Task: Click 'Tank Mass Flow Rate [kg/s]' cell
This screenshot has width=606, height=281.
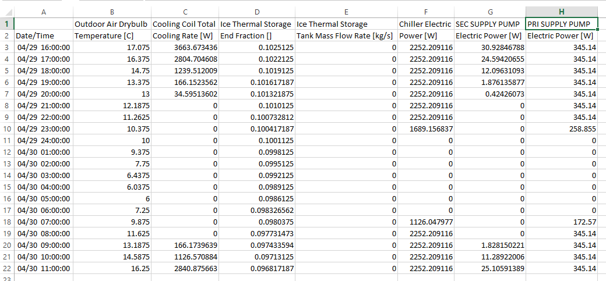Action: 346,36
